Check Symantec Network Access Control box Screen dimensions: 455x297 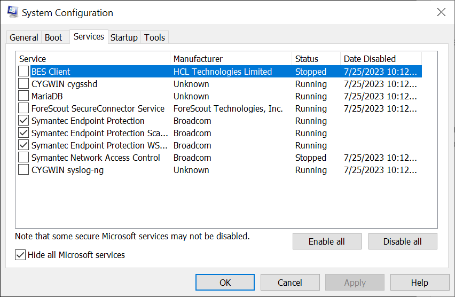pos(23,158)
